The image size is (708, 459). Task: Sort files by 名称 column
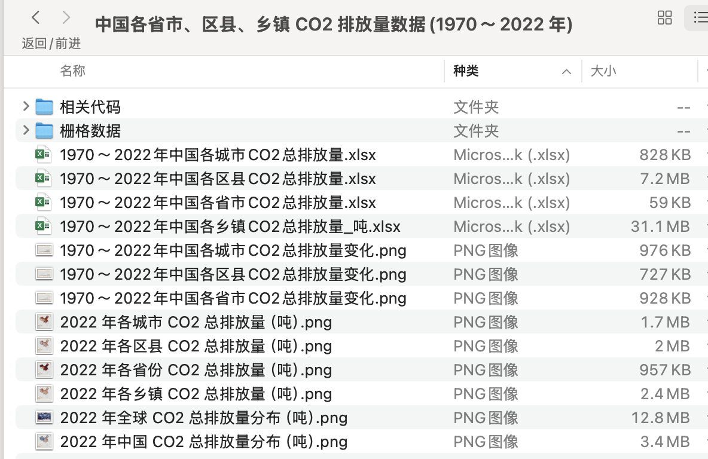(73, 71)
